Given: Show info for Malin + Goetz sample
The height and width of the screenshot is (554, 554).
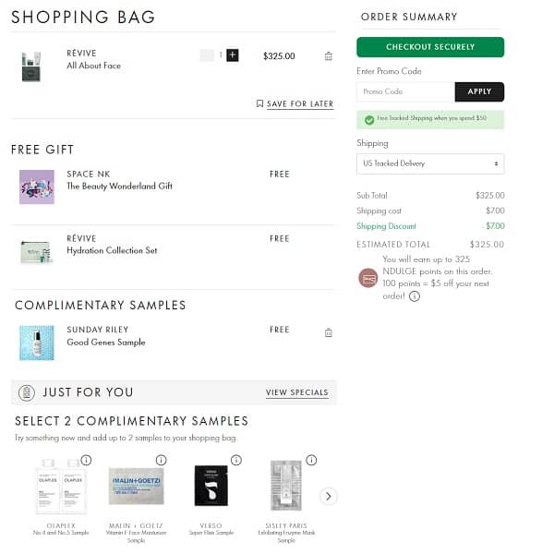Looking at the screenshot, I should pyautogui.click(x=161, y=460).
